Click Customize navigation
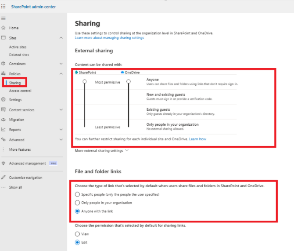This screenshot has width=294, height=251. 26,178
